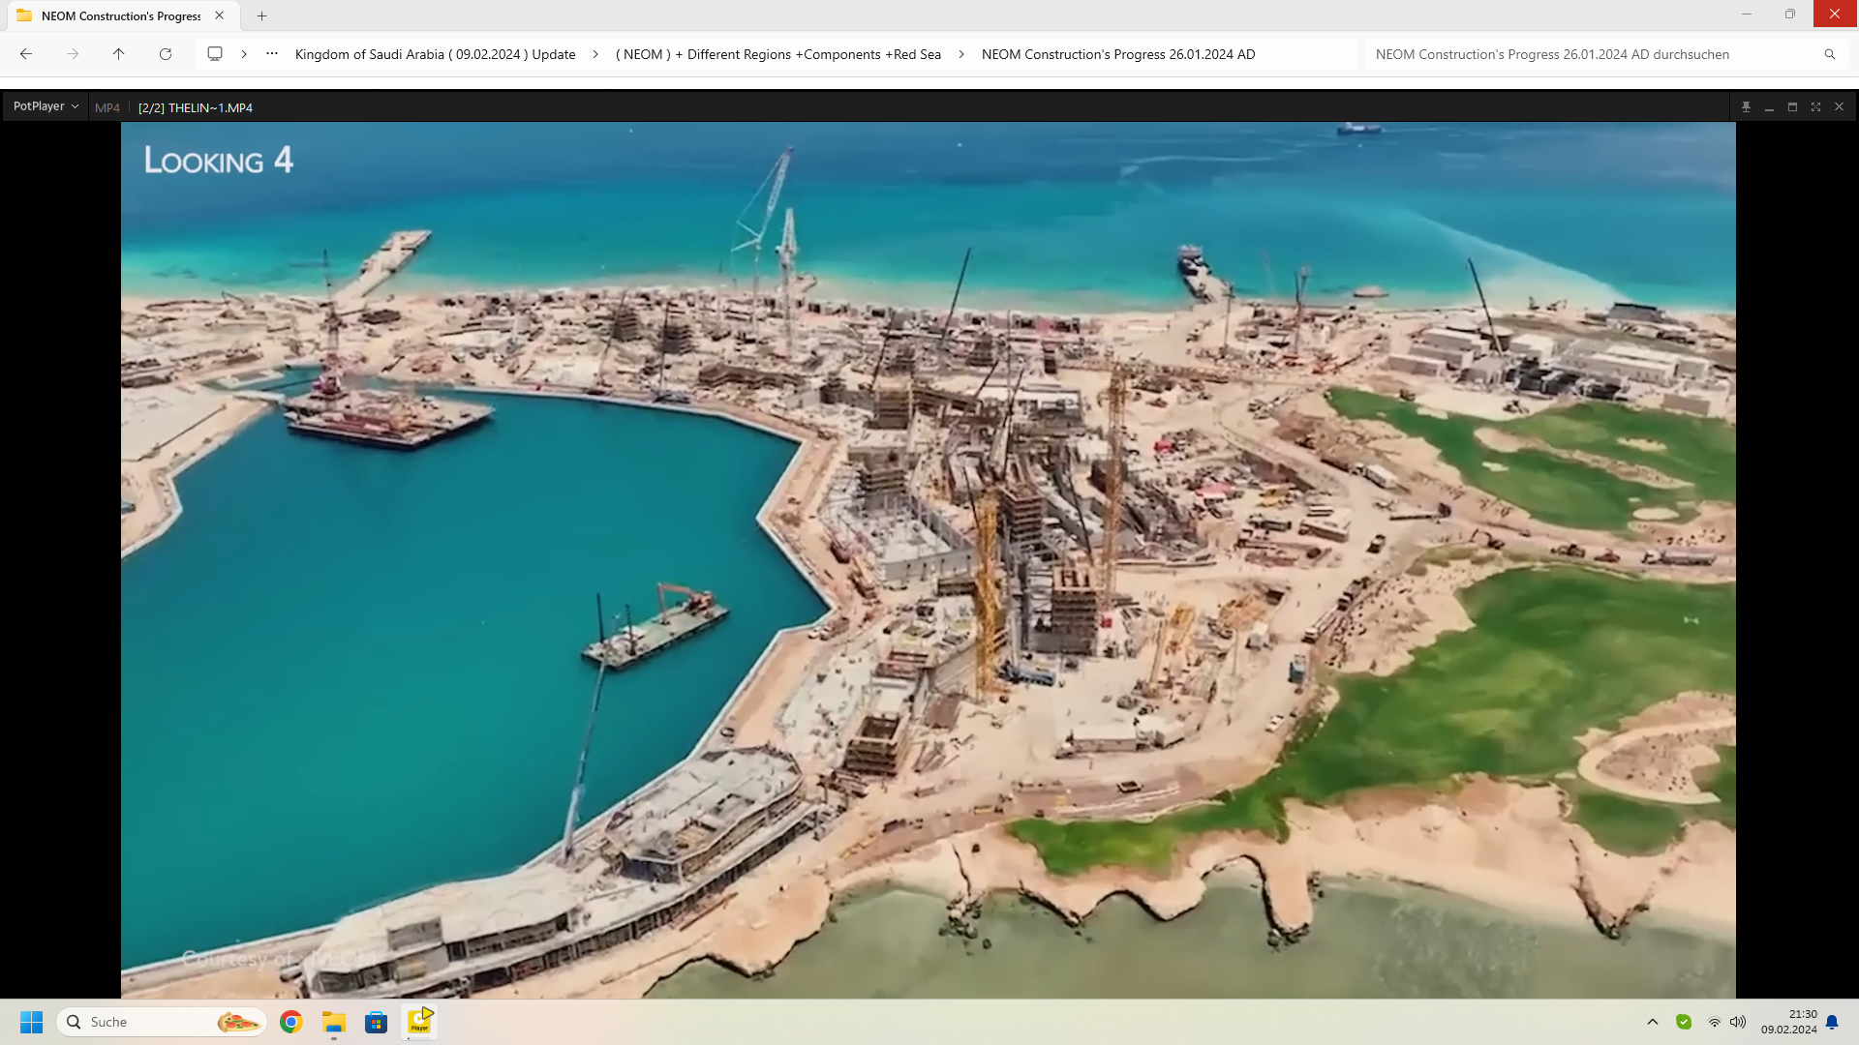The height and width of the screenshot is (1045, 1859).
Task: Refresh the File Explorer folder
Action: pos(166,54)
